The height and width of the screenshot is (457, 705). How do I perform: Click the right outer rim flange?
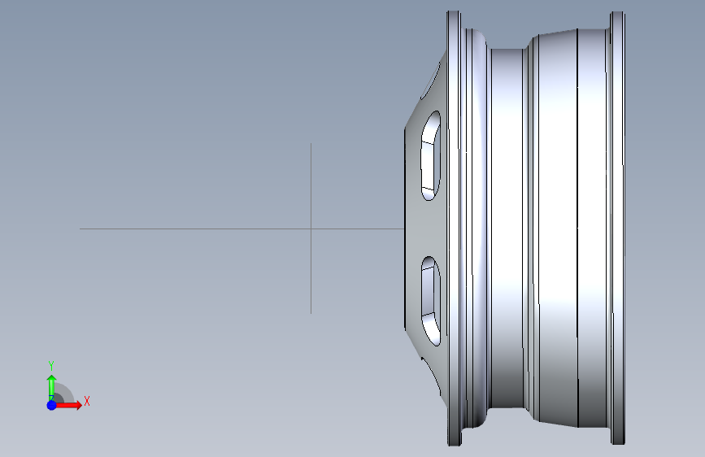click(618, 228)
